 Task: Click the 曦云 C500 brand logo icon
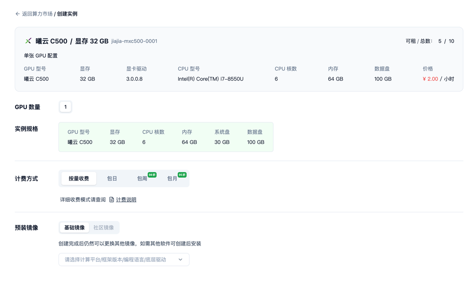[28, 41]
